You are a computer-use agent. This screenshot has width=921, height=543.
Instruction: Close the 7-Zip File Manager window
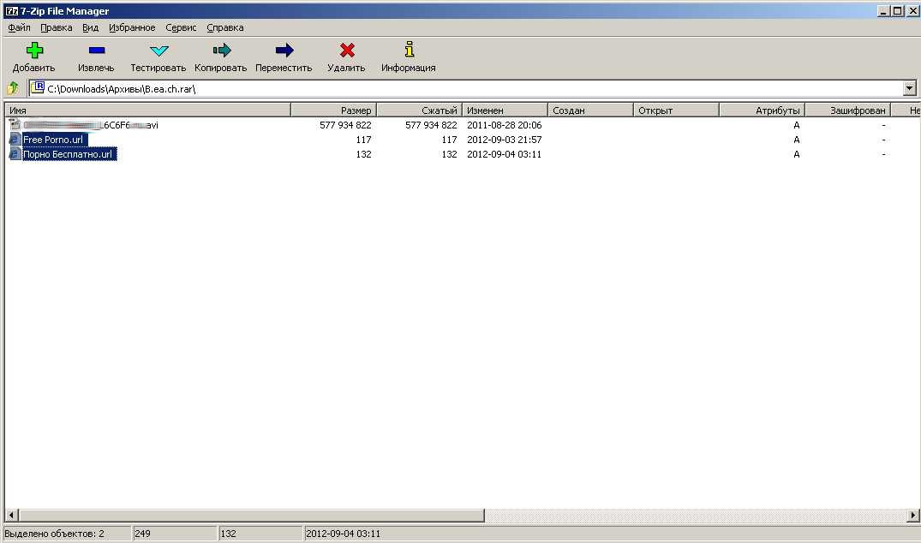(912, 10)
